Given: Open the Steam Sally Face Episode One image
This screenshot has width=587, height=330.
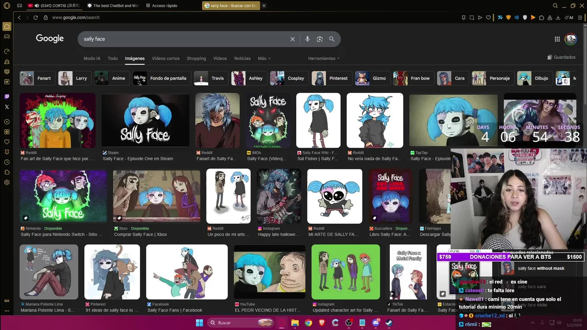Looking at the screenshot, I should tap(145, 120).
